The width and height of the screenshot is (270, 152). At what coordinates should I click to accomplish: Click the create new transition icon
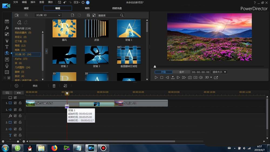pyautogui.click(x=72, y=15)
